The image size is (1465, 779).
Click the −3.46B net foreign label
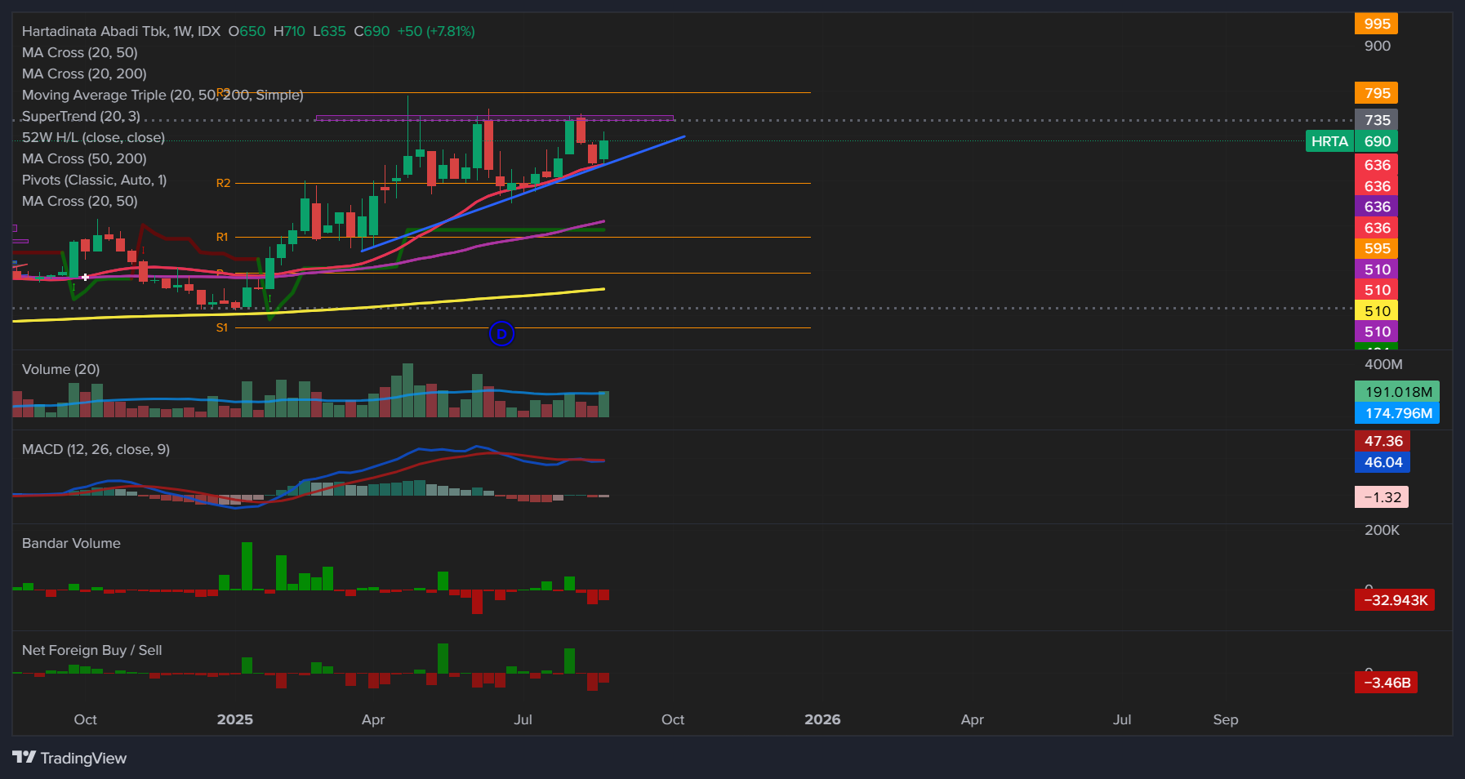click(1386, 683)
